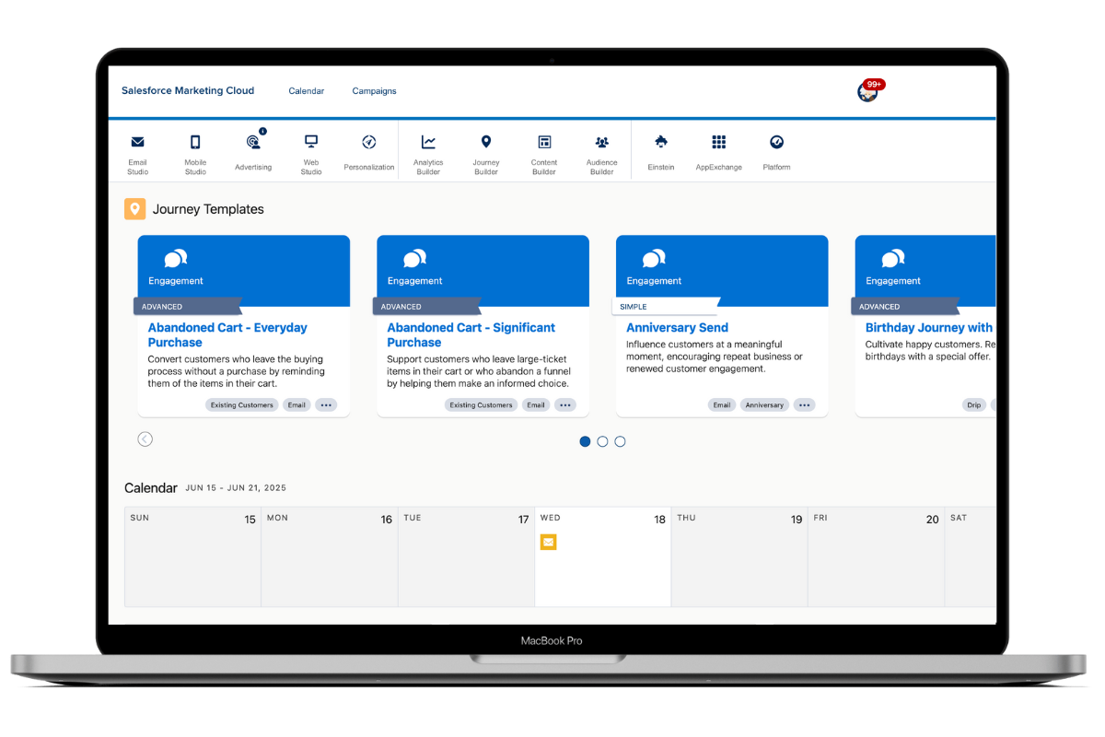Click Existing Customers tag on Everyday Purchase card
The image size is (1105, 737).
242,404
